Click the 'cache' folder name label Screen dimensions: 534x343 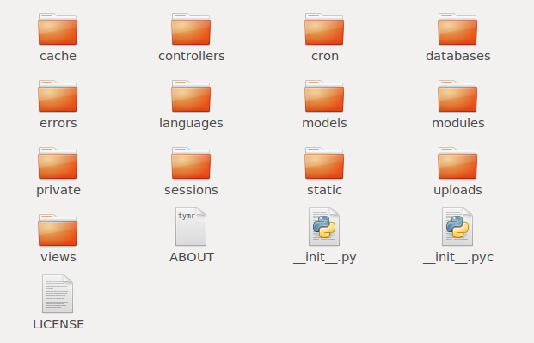pyautogui.click(x=58, y=56)
